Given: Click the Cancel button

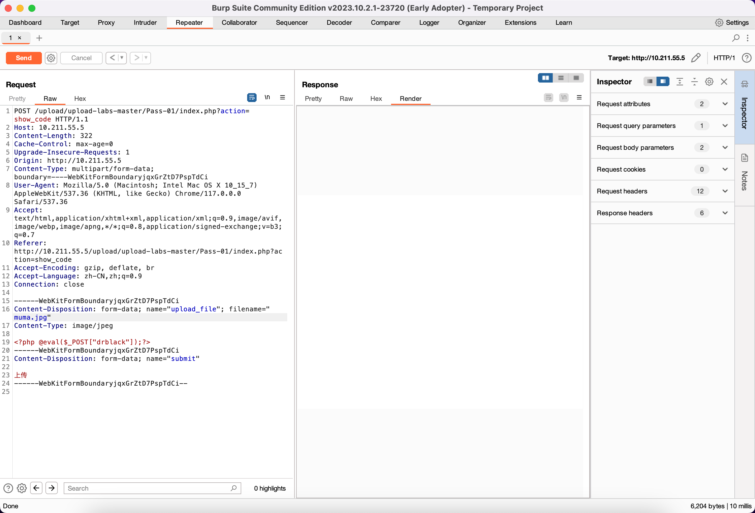Looking at the screenshot, I should (81, 58).
